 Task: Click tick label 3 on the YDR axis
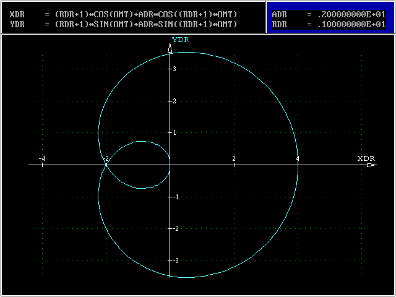tap(175, 69)
